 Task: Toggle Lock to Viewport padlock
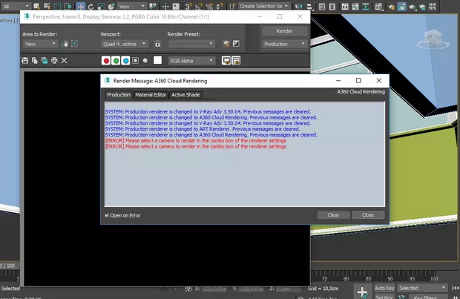[157, 44]
